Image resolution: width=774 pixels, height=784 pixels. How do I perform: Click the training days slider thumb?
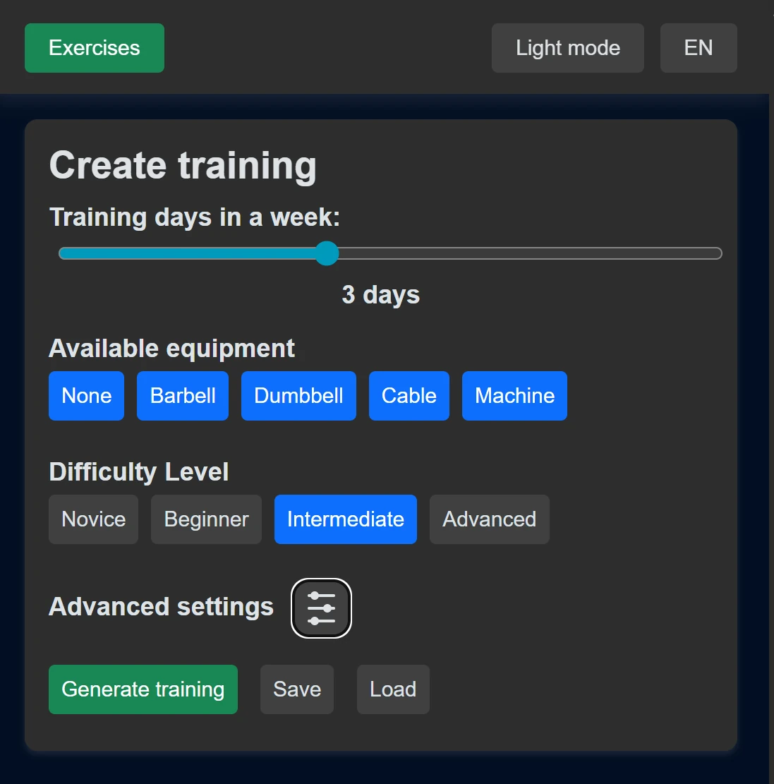tap(326, 253)
